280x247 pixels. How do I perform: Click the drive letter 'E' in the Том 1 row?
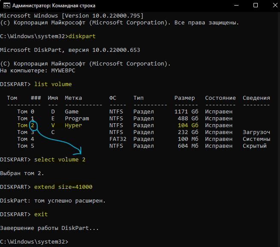click(x=53, y=119)
